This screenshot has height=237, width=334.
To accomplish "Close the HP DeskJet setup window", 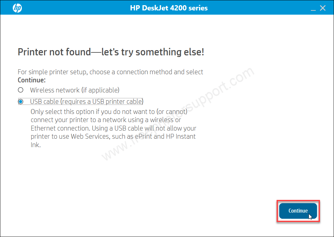I will click(323, 8).
